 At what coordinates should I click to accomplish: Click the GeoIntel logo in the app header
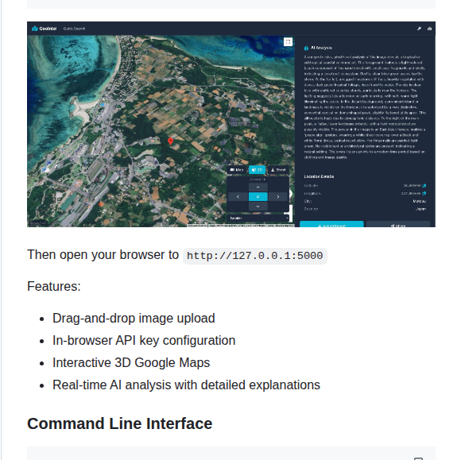pos(44,29)
